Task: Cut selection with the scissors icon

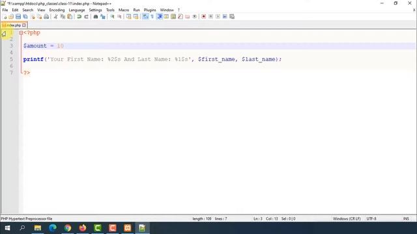Action: point(55,17)
